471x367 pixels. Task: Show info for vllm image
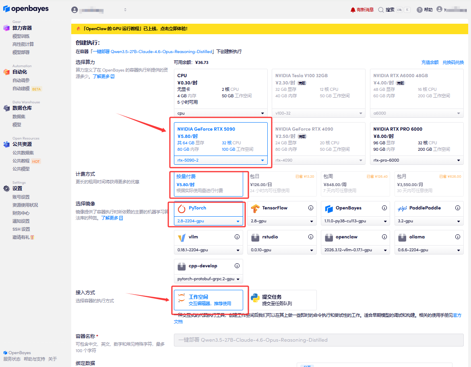pos(237,237)
